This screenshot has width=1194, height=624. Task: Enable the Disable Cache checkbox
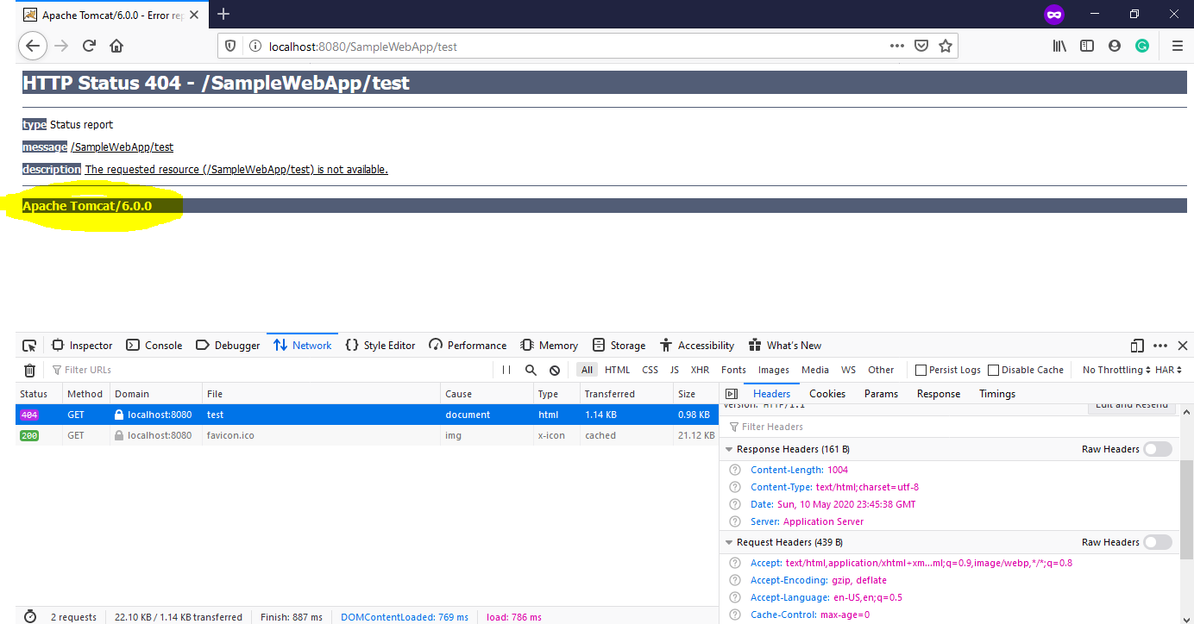click(x=993, y=370)
